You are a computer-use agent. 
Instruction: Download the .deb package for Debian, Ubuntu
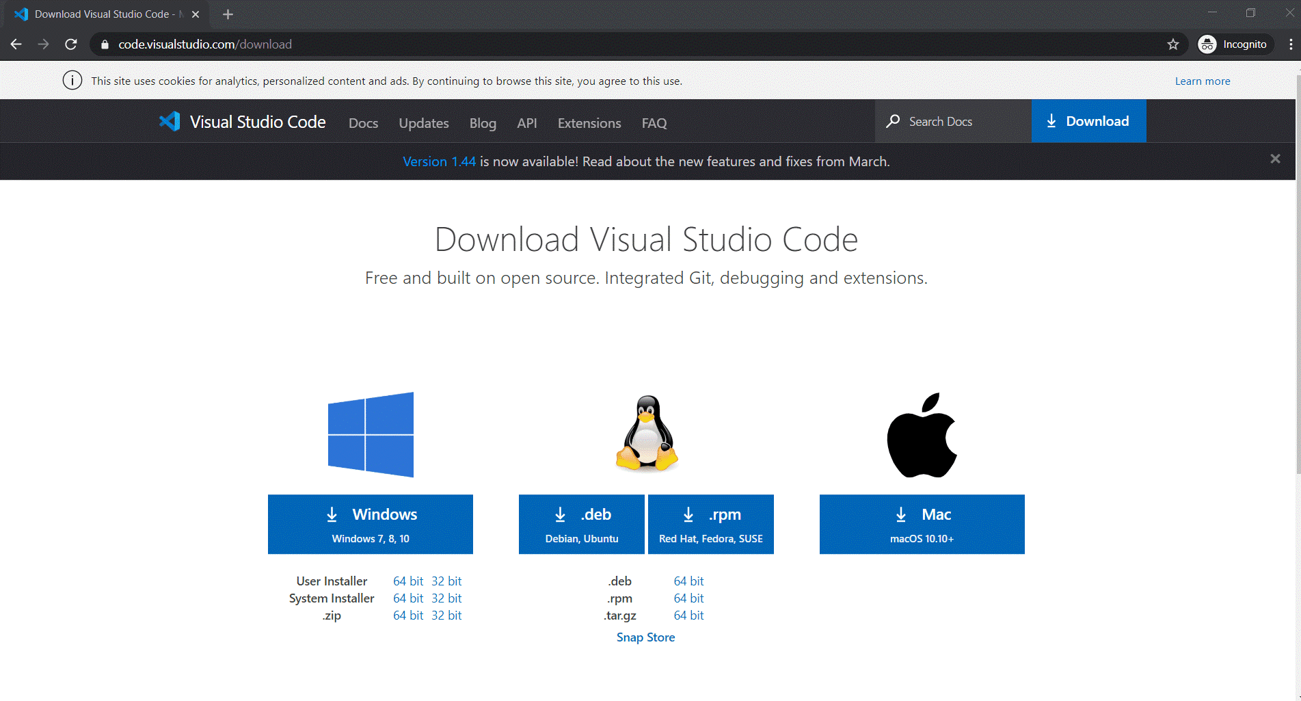point(581,524)
